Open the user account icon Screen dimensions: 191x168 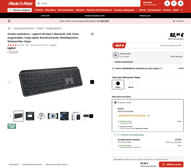(167, 4)
